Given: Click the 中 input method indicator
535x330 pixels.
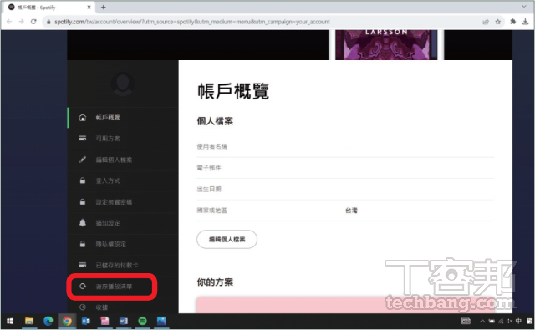Looking at the screenshot, I should tap(518, 321).
